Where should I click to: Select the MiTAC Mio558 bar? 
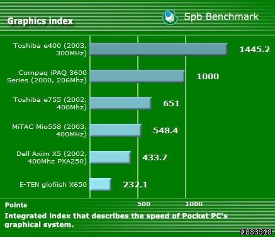[116, 130]
